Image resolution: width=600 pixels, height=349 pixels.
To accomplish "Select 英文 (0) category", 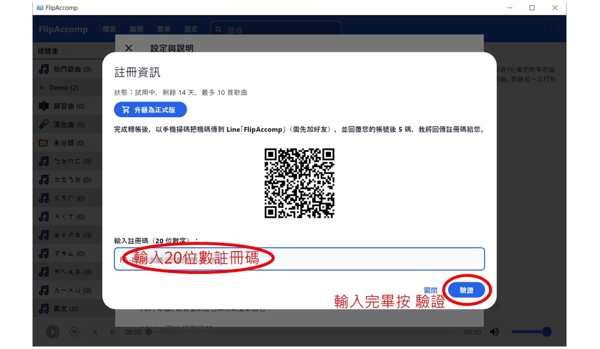I will (67, 309).
